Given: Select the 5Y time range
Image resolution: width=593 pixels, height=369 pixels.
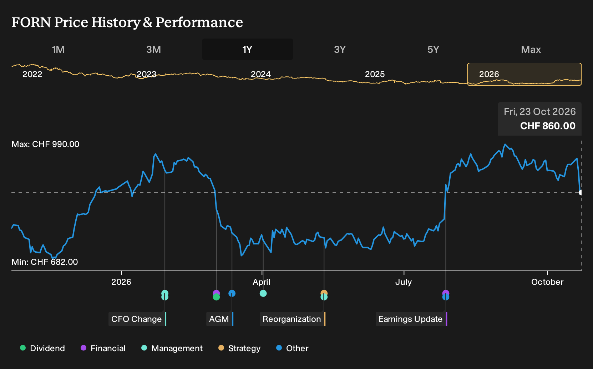Looking at the screenshot, I should click(x=433, y=49).
